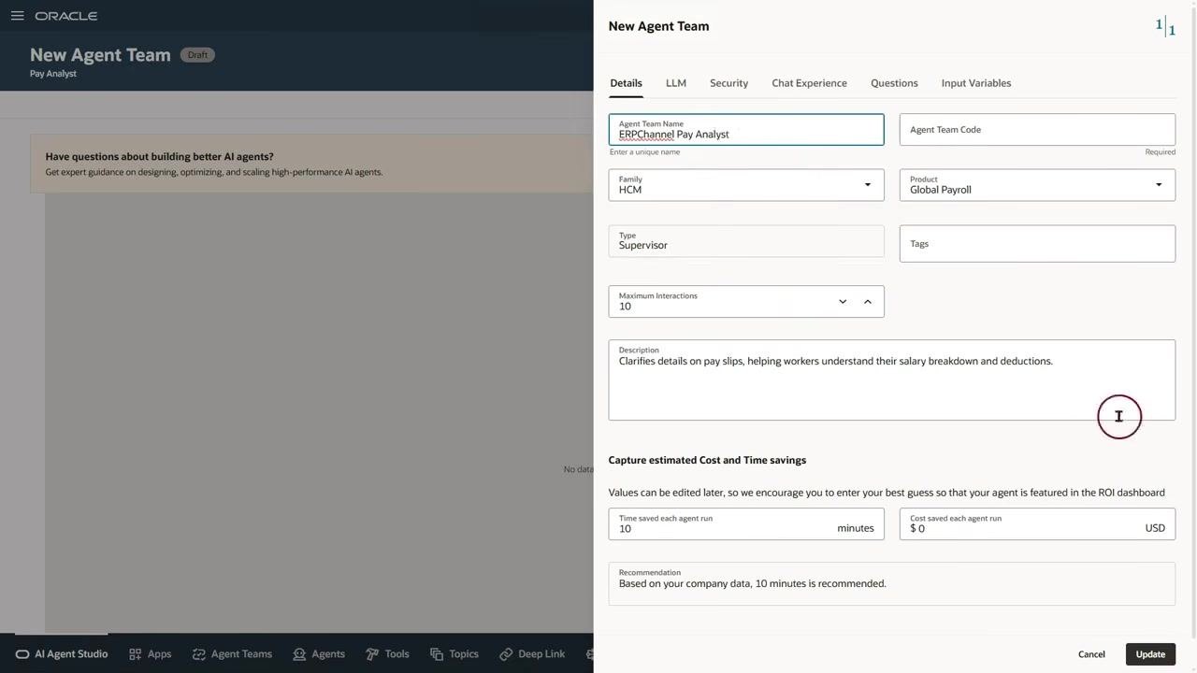Decrease Maximum Interactions with down arrow

tap(843, 302)
